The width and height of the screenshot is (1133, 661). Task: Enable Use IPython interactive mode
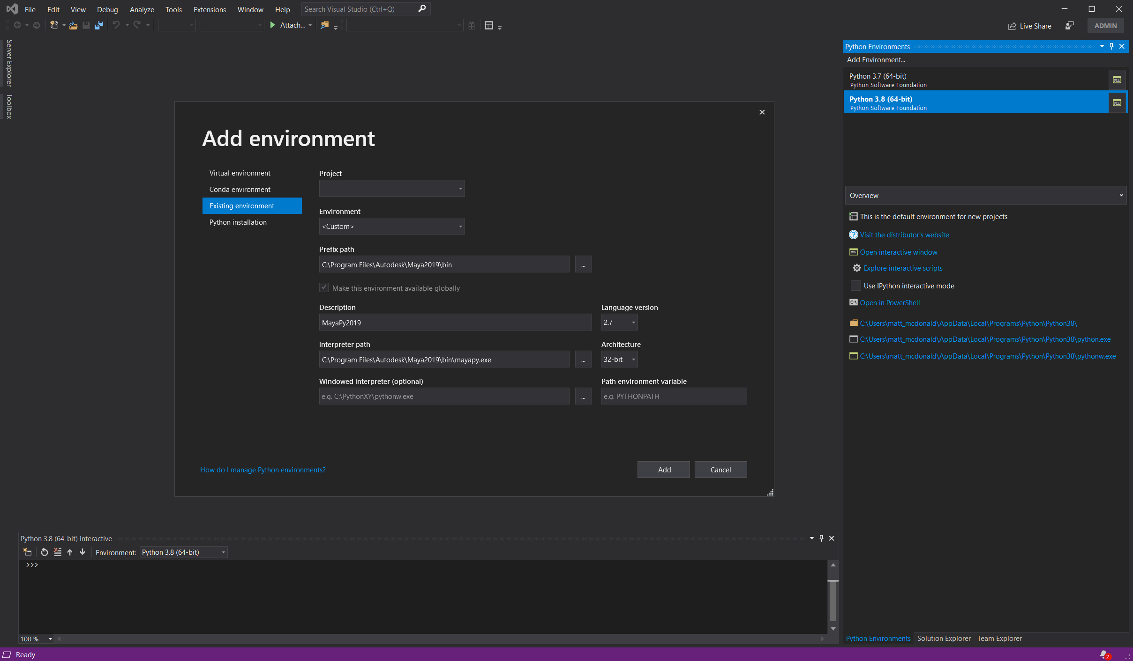point(855,286)
